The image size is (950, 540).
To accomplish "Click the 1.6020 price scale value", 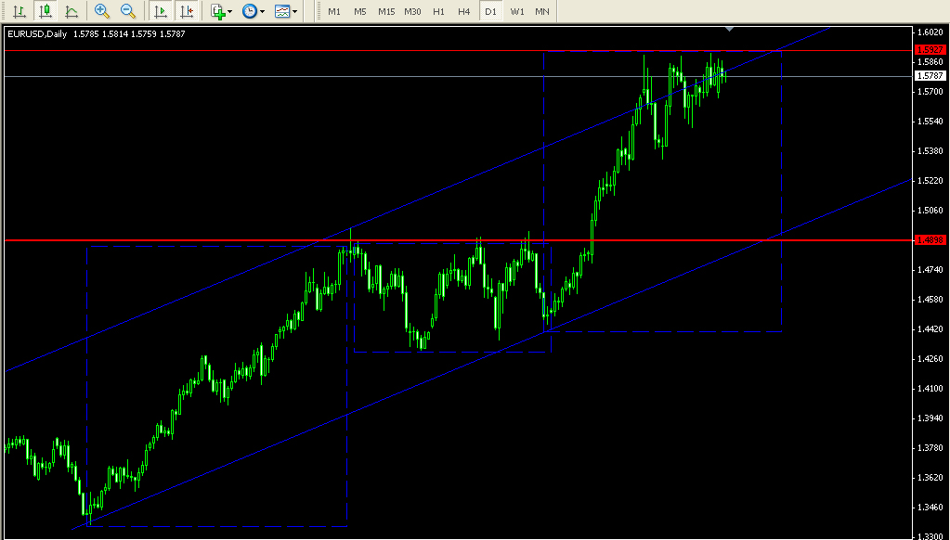I will coord(930,32).
